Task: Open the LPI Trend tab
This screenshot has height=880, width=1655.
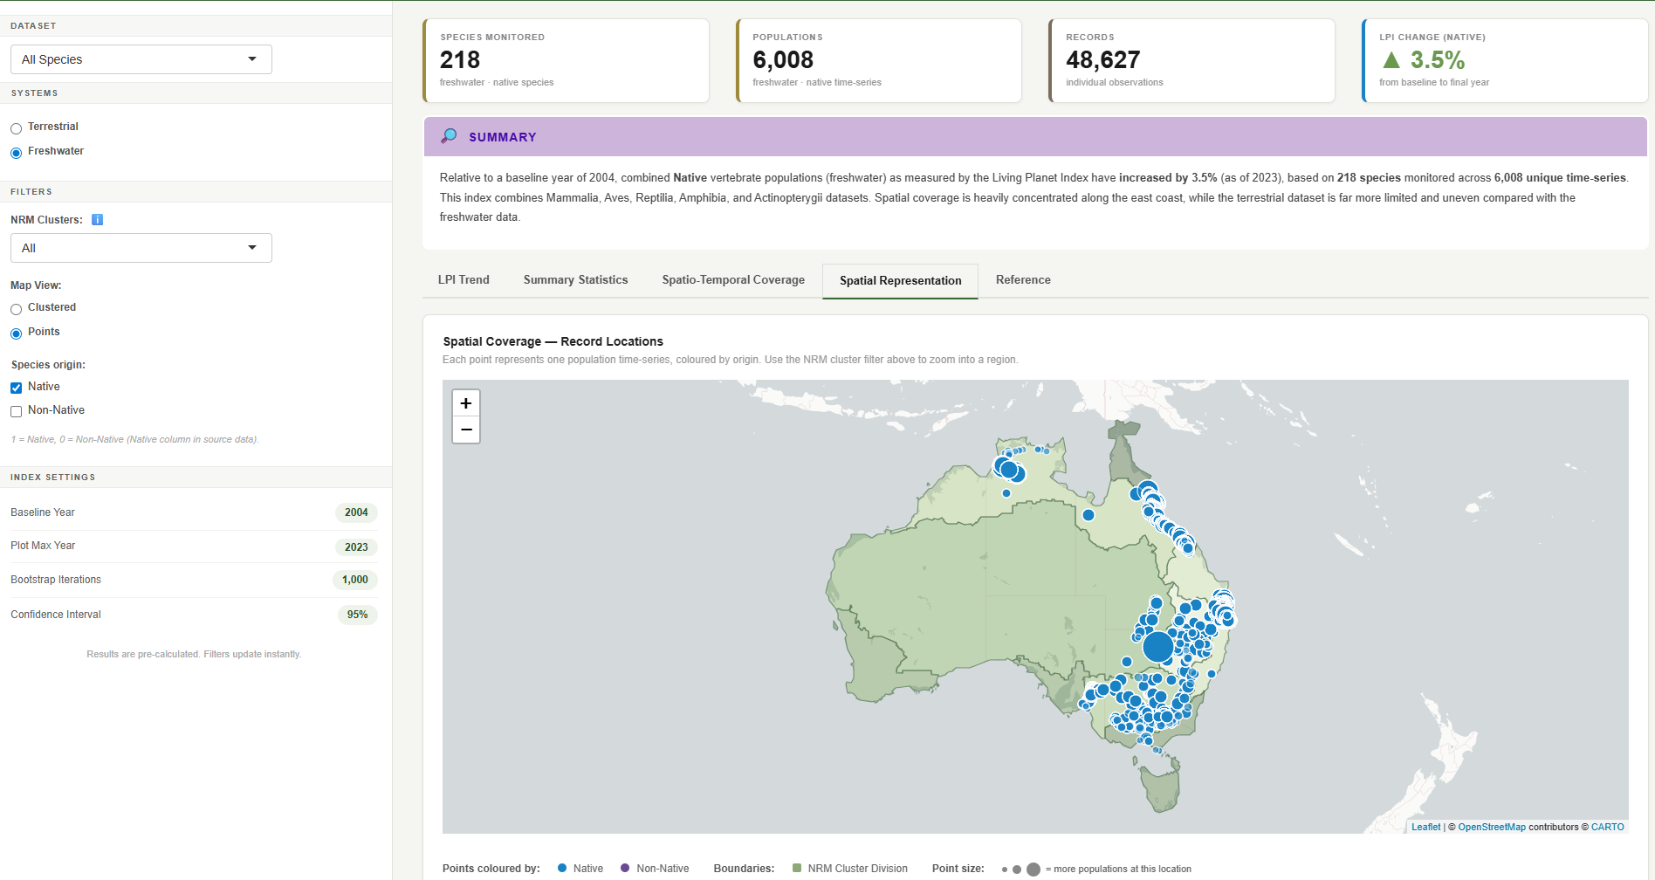Action: point(464,280)
